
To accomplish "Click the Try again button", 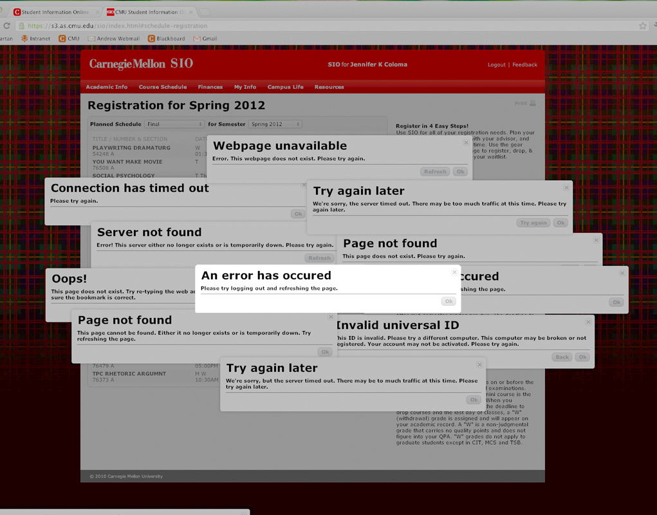I will [x=533, y=223].
